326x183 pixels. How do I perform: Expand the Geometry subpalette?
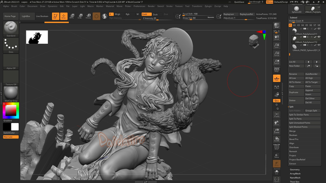click(x=295, y=170)
